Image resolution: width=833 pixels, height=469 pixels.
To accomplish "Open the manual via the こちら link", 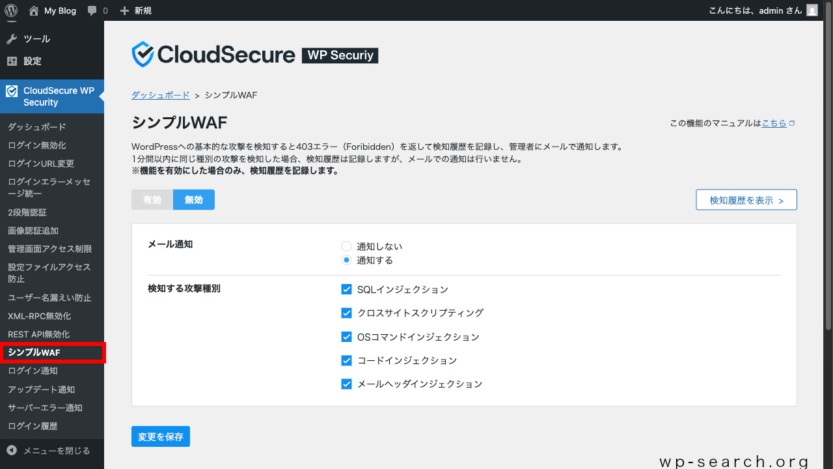I will pos(774,122).
